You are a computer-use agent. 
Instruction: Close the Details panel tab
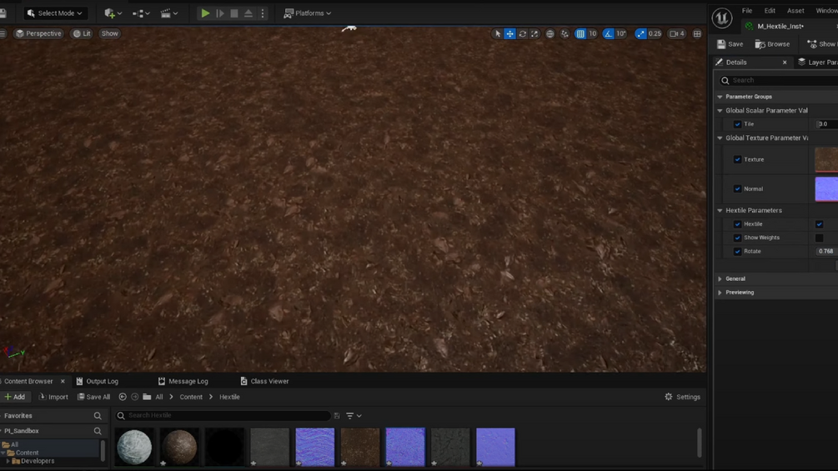(x=785, y=63)
